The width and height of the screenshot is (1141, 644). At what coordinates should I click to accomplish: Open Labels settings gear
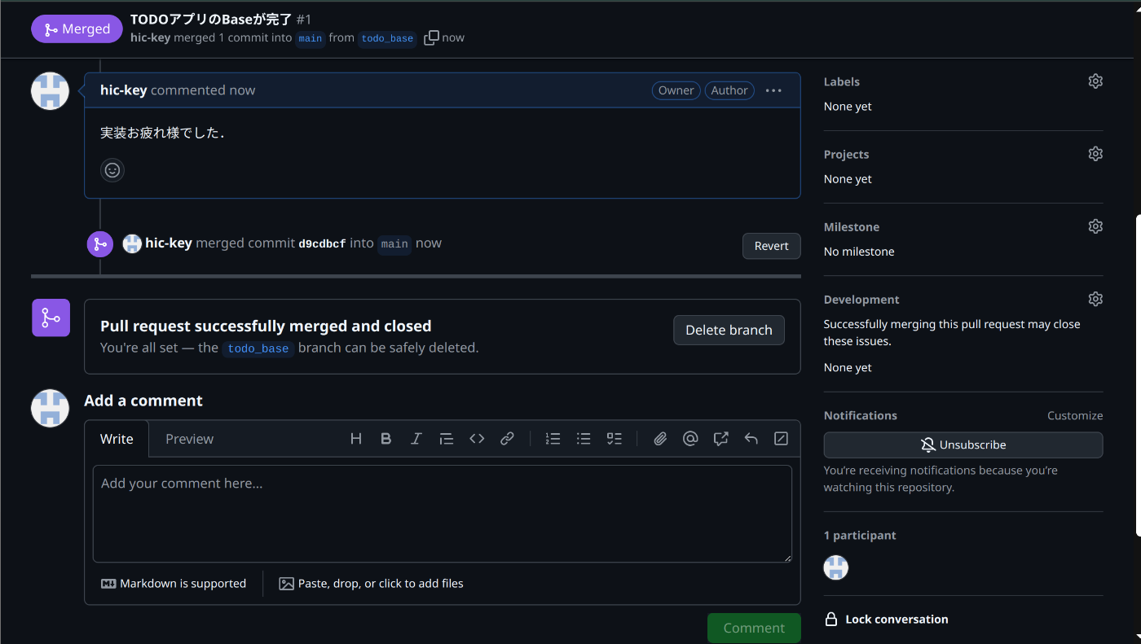pos(1095,81)
